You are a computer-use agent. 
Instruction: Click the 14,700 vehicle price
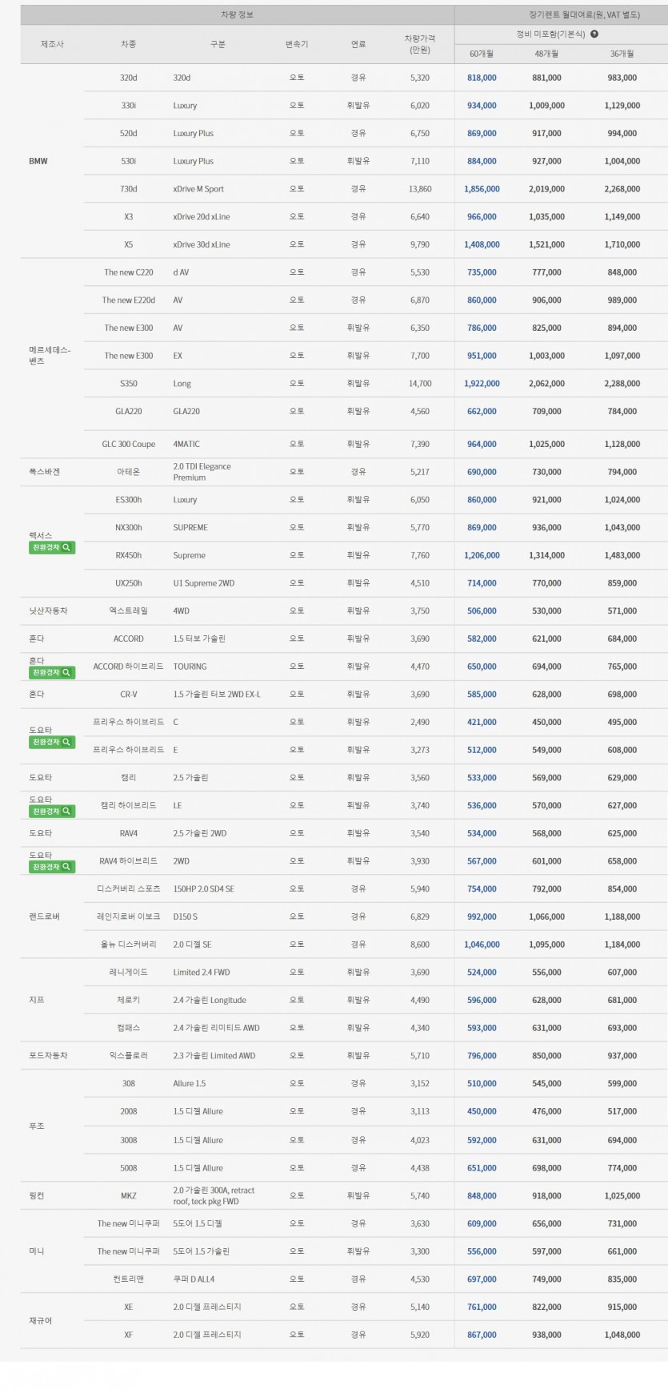420,384
